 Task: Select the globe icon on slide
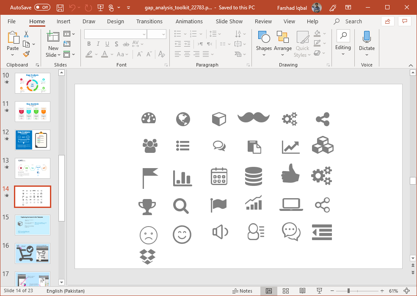click(183, 119)
